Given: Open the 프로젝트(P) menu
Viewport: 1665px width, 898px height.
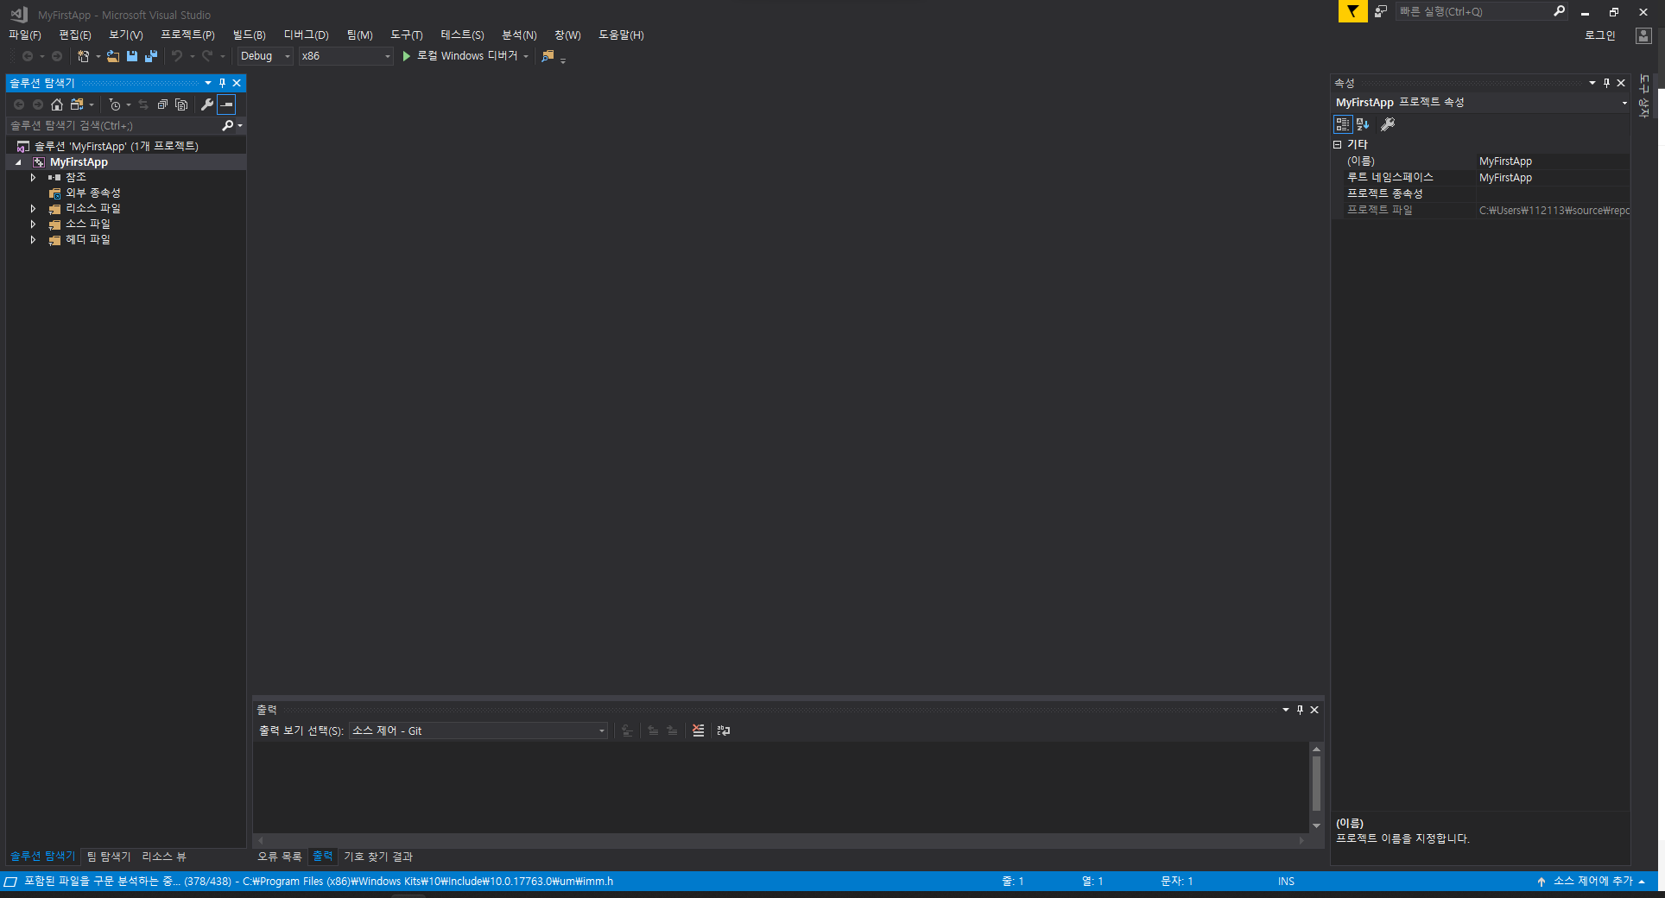Looking at the screenshot, I should tap(187, 35).
